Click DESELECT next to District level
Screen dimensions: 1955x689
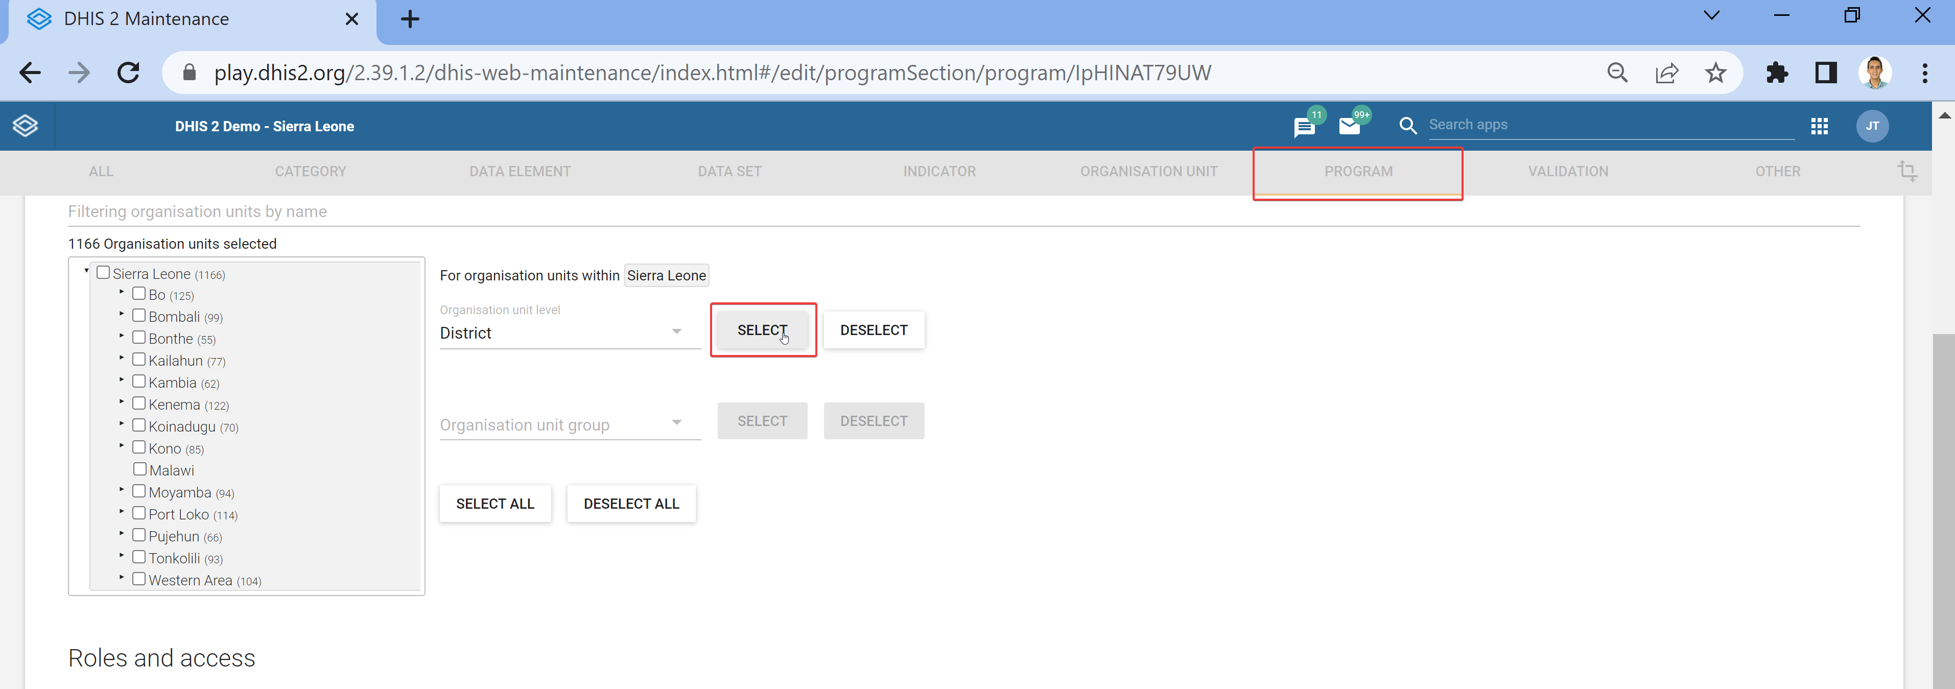coord(874,330)
